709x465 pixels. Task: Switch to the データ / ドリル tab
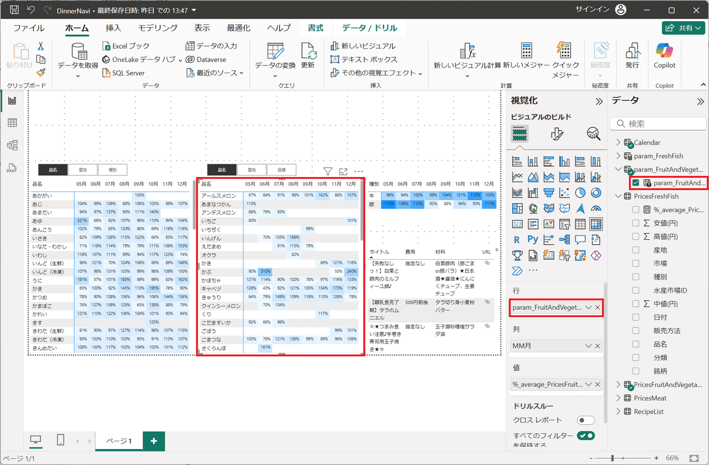pos(369,28)
